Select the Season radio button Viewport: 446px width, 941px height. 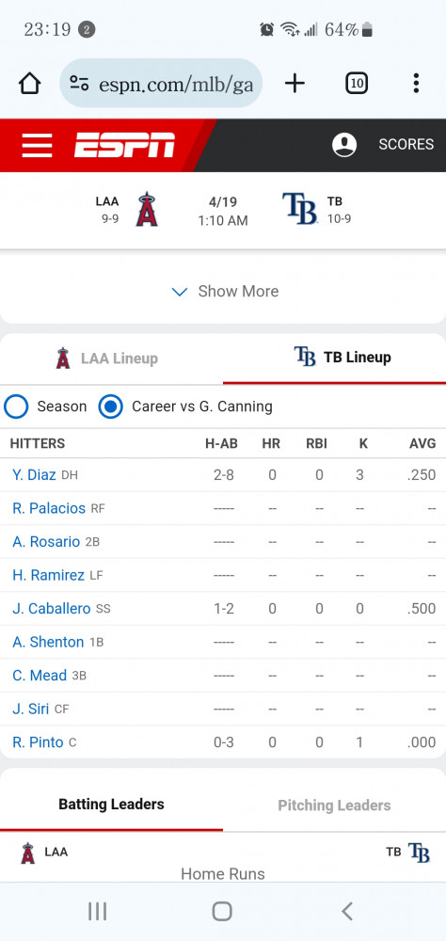pyautogui.click(x=16, y=407)
